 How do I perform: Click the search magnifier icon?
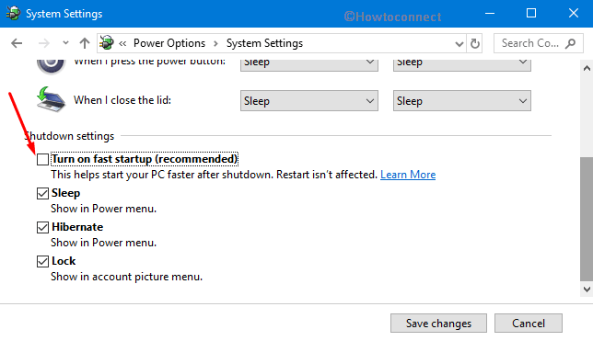[x=570, y=43]
